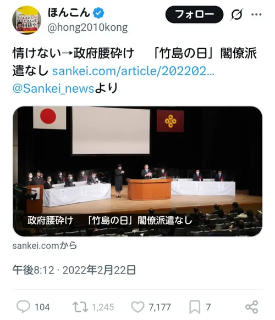Click the reply speech bubble icon

23,306
